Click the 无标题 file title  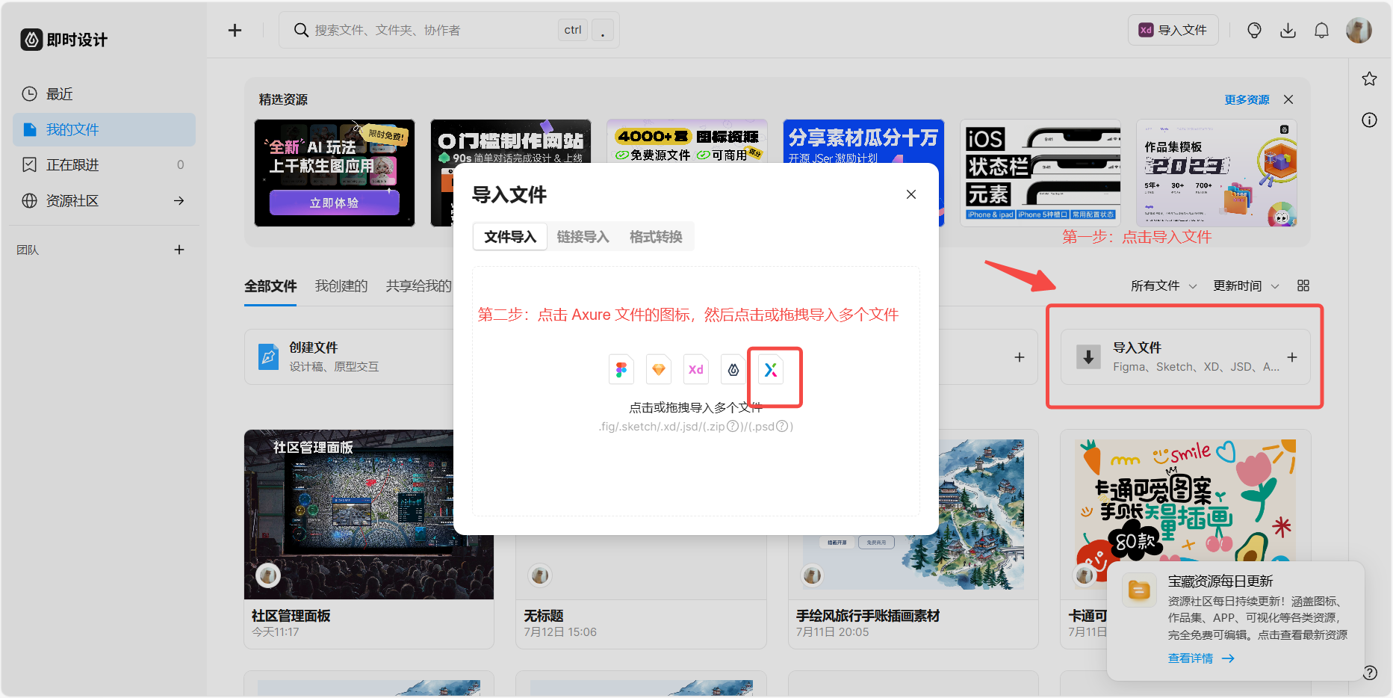click(544, 616)
